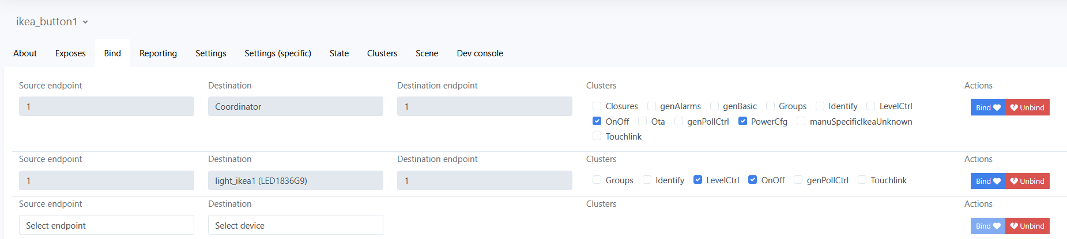This screenshot has width=1067, height=239.
Task: Go to the Exposes tab
Action: 70,53
